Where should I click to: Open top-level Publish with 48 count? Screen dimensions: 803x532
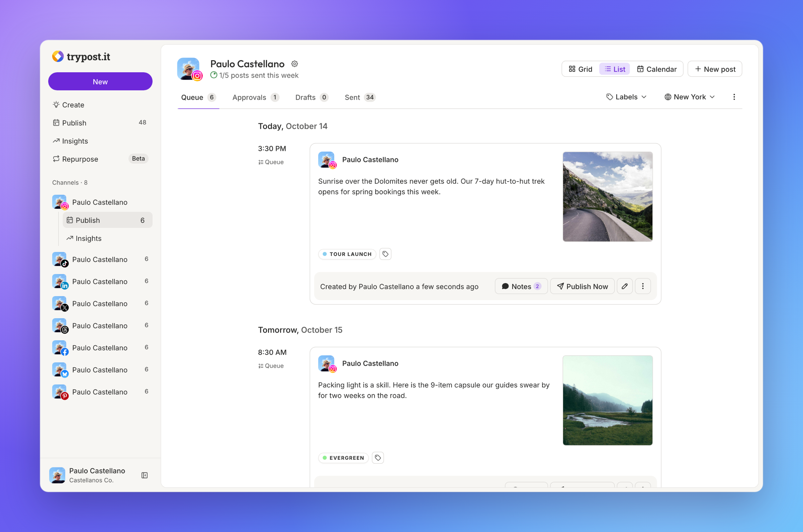[x=100, y=123]
